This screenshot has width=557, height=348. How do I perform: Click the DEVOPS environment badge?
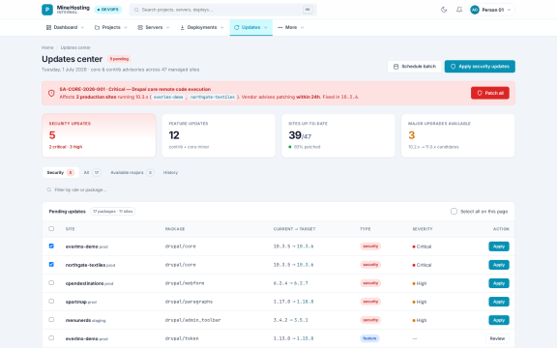click(107, 10)
